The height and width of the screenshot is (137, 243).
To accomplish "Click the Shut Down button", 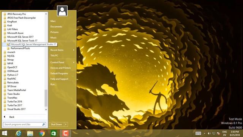I will point(57,124).
